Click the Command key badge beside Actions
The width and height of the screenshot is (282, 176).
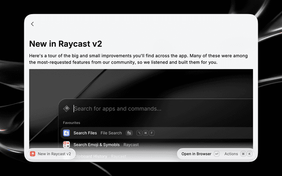pos(243,154)
